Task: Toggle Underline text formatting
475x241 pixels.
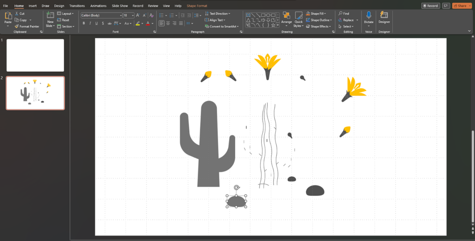Action: click(x=97, y=23)
